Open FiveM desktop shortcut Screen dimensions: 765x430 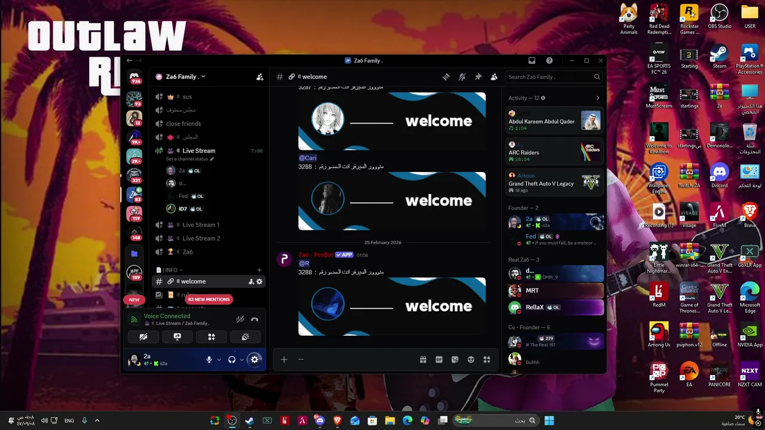(720, 216)
